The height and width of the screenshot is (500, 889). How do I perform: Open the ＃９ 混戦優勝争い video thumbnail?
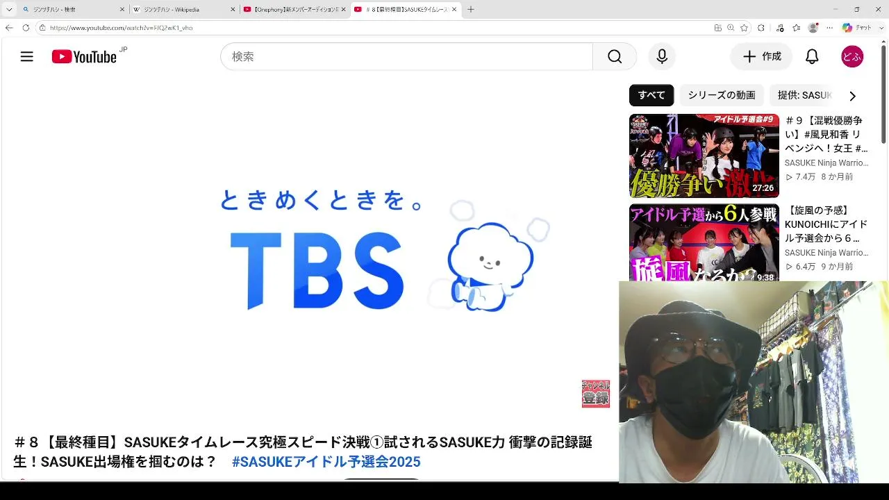coord(704,156)
